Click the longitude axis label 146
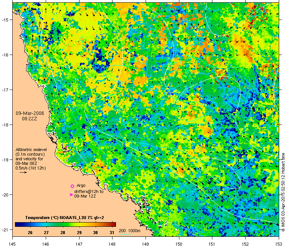 [46, 244]
